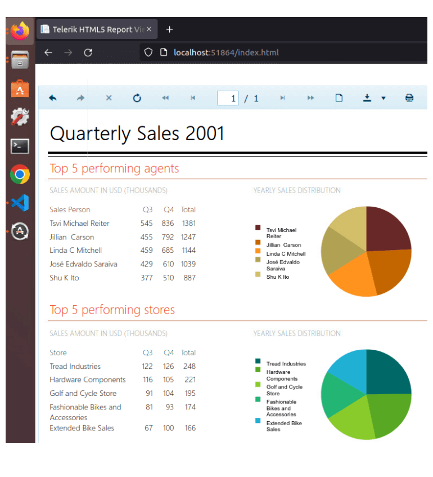Click the report viewer navigate forward arrow
Image resolution: width=433 pixels, height=477 pixels.
[x=80, y=98]
